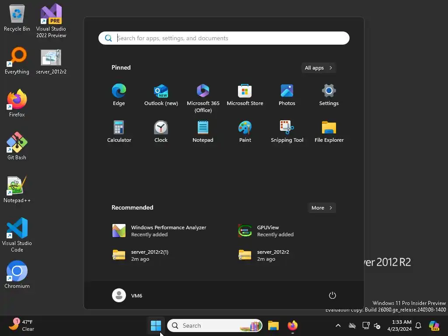Open VM6 user account menu
The height and width of the screenshot is (336, 448).
tap(127, 295)
